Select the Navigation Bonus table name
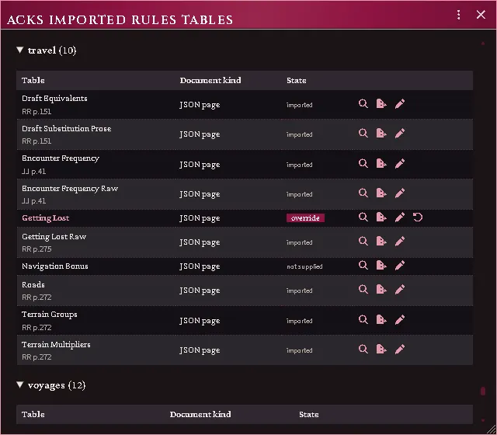497x435 pixels. click(x=55, y=266)
